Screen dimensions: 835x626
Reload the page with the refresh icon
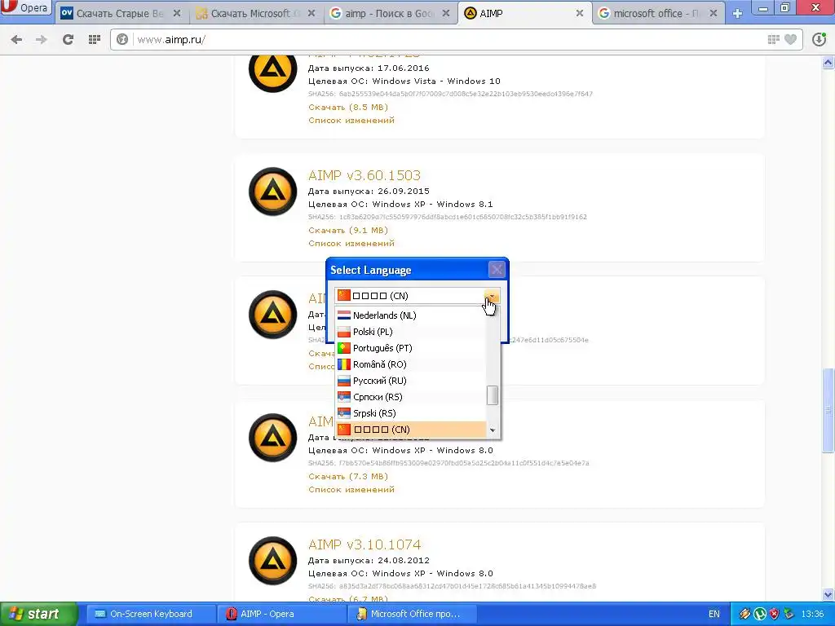[x=68, y=39]
